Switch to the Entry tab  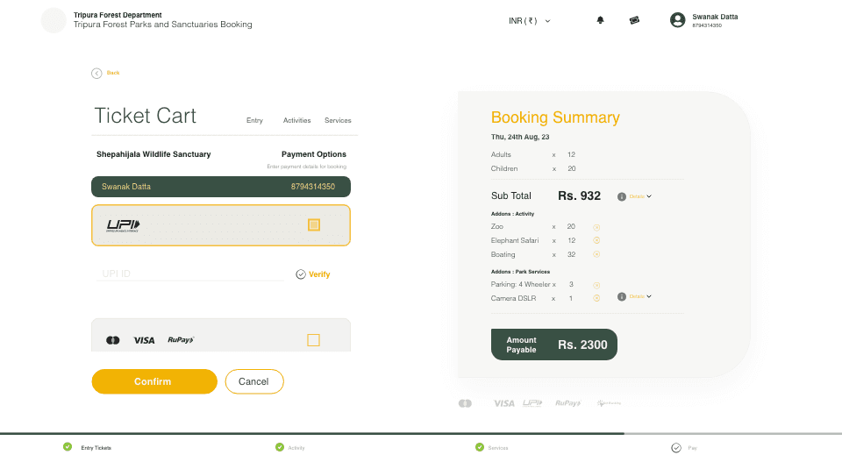coord(254,120)
